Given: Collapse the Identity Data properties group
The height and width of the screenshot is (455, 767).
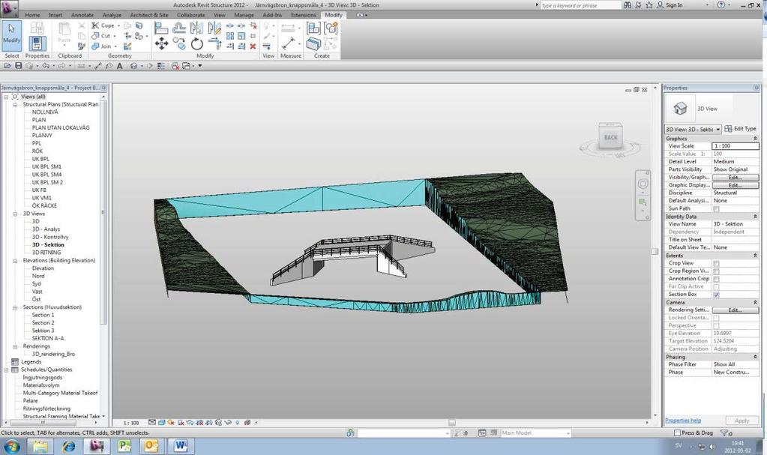Looking at the screenshot, I should (755, 217).
